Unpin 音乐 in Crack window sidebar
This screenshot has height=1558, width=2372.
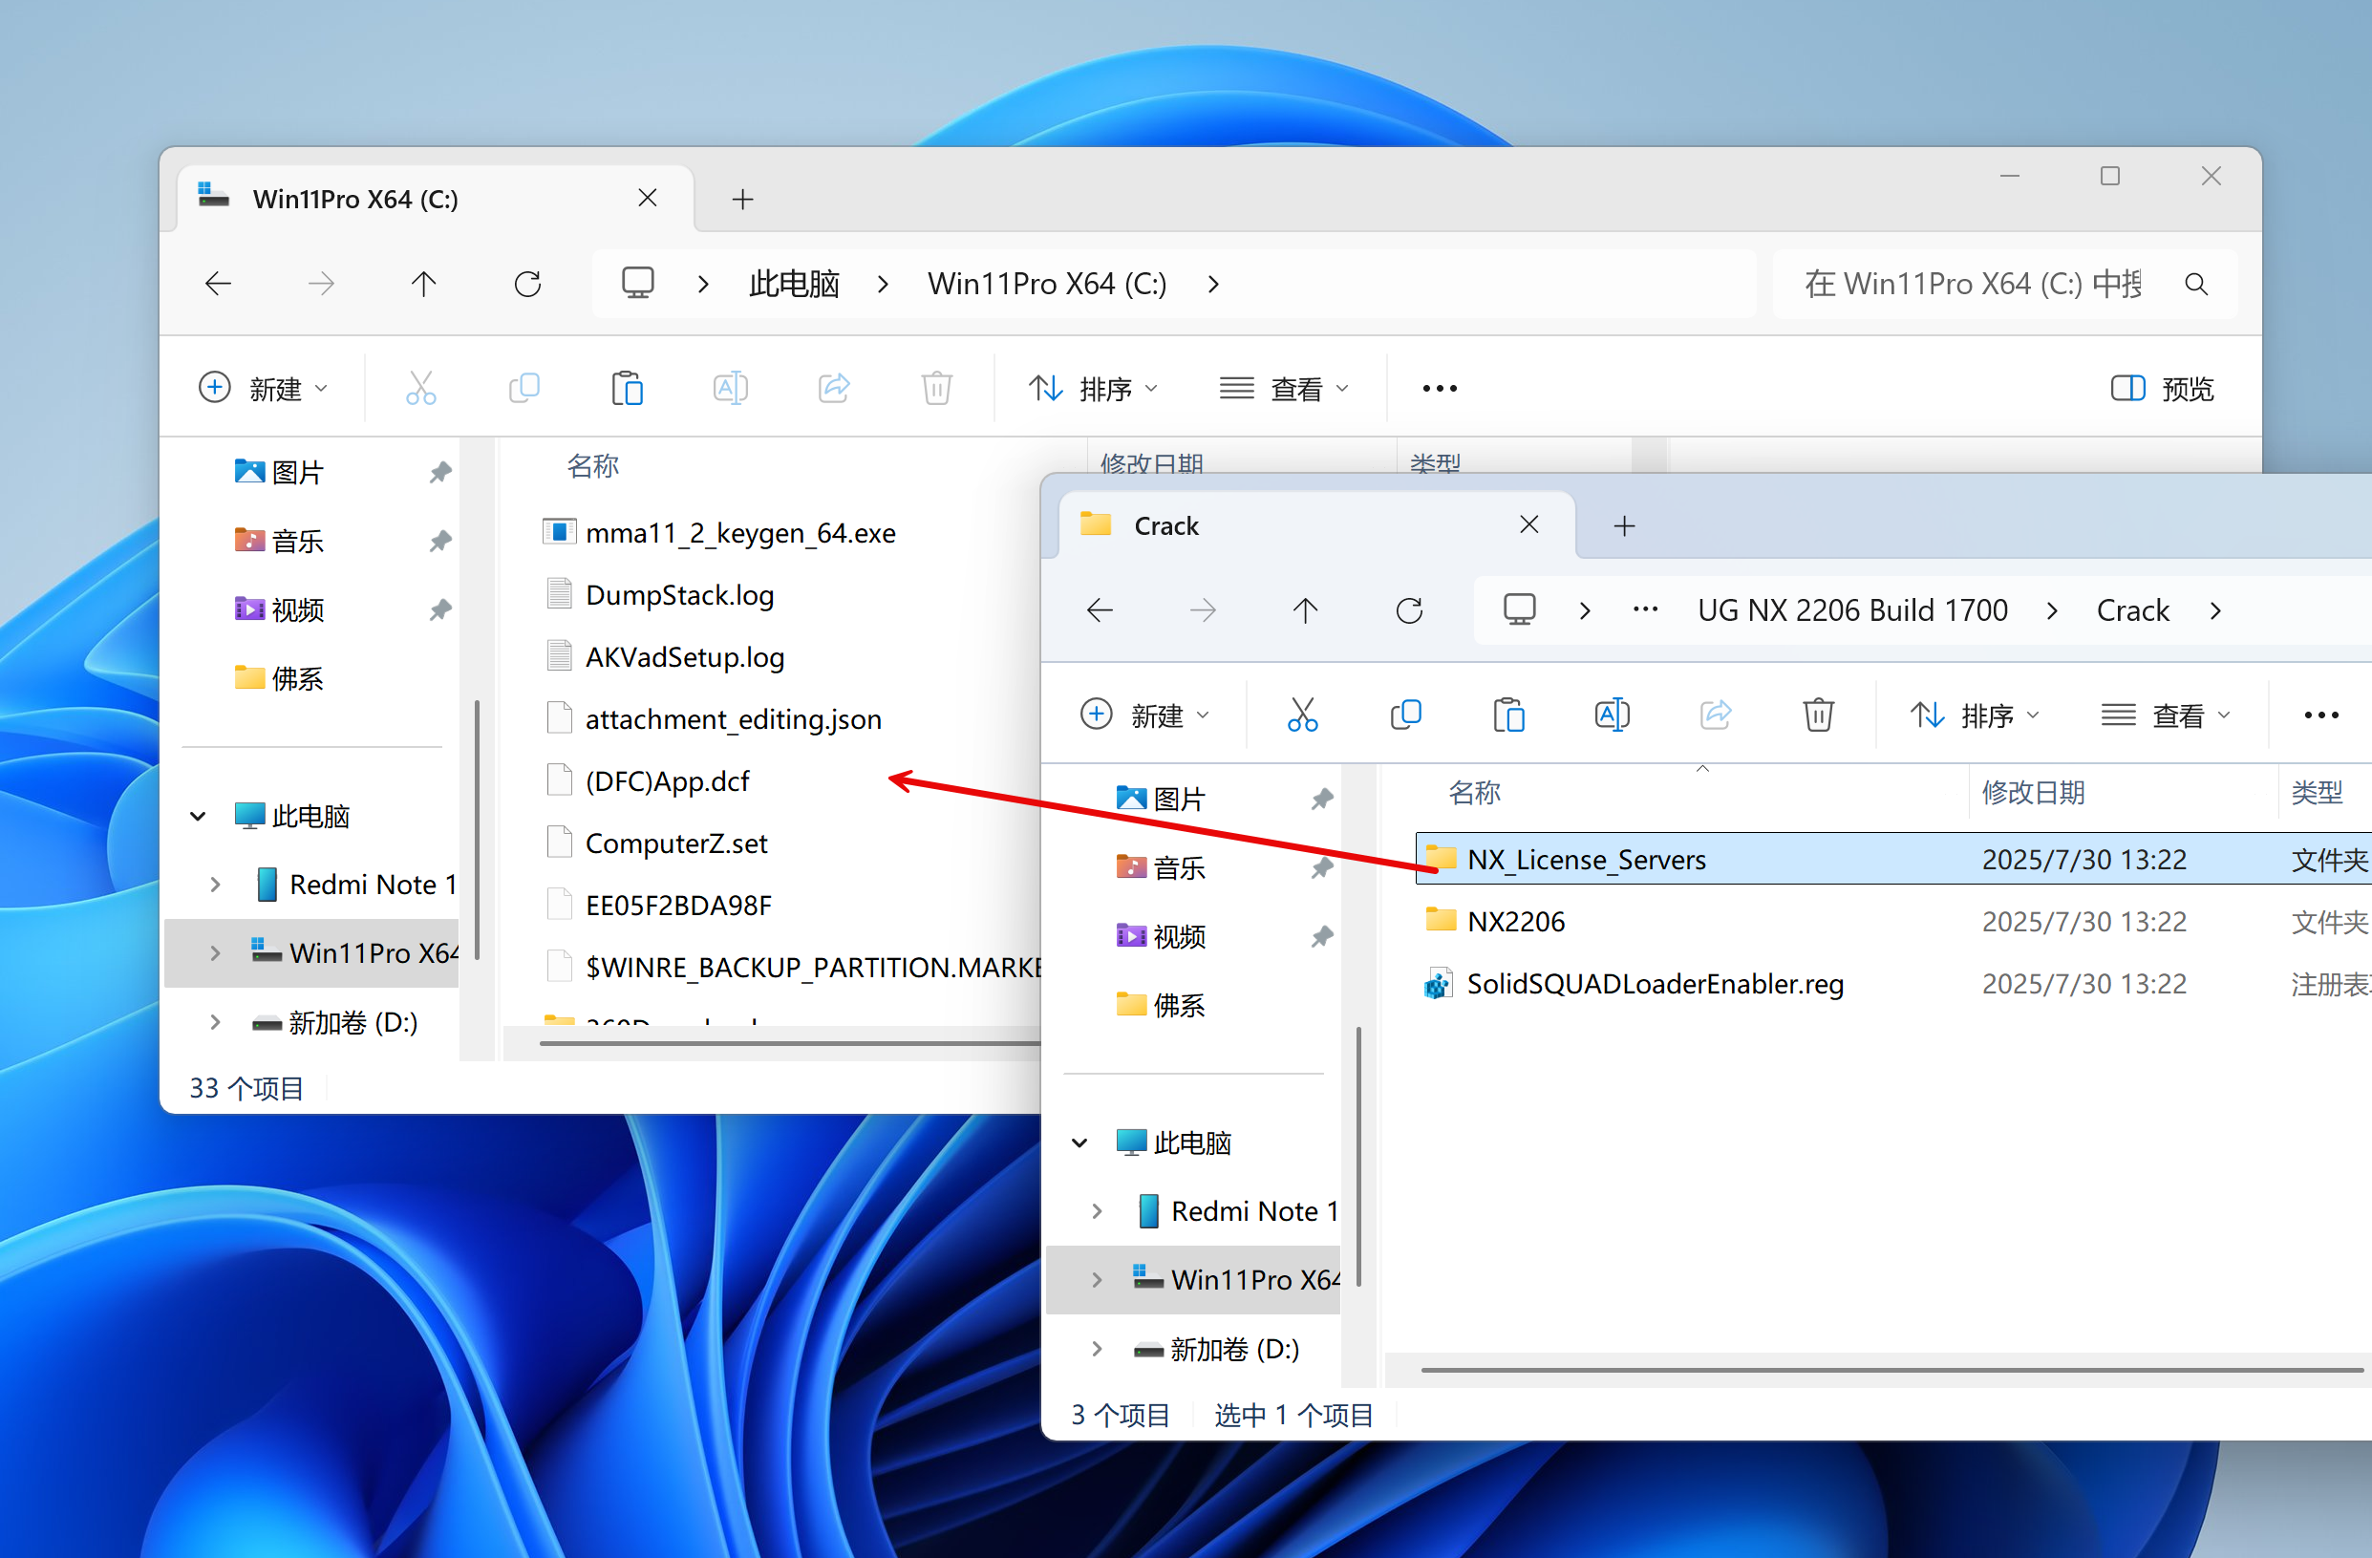(1321, 868)
